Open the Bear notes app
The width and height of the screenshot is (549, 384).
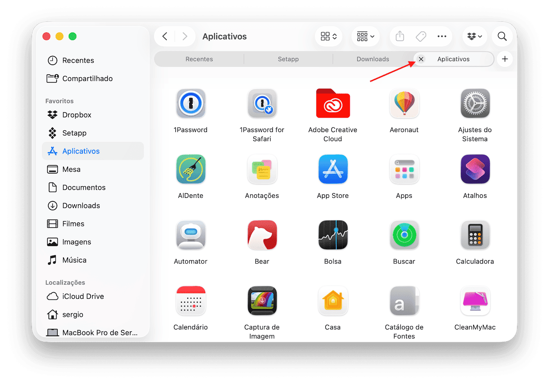pos(262,235)
